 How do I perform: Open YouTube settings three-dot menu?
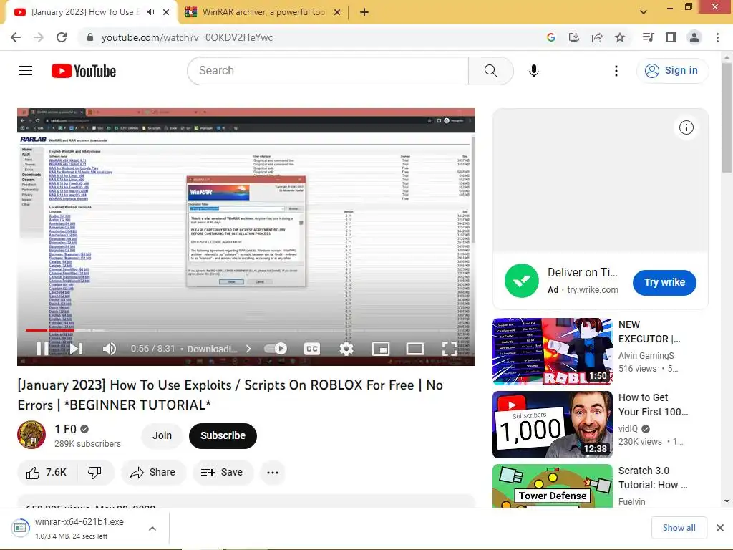pyautogui.click(x=616, y=71)
